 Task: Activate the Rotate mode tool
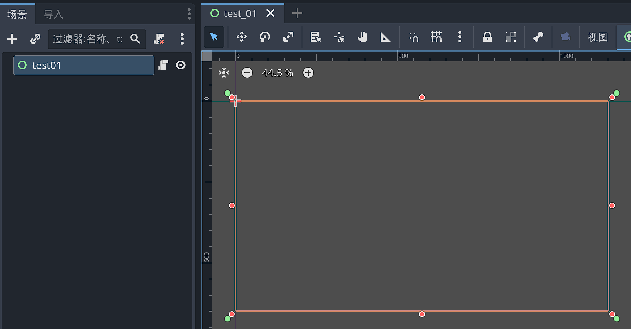[265, 37]
